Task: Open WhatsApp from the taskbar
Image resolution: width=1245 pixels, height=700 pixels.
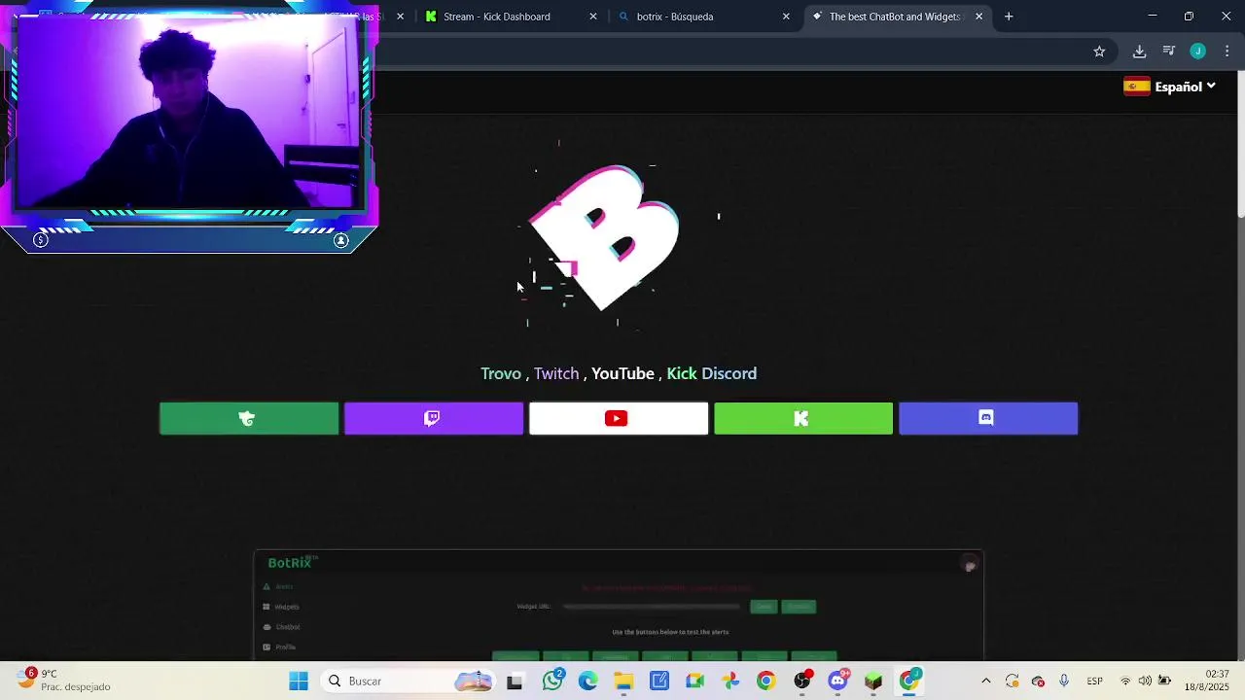Action: (552, 681)
